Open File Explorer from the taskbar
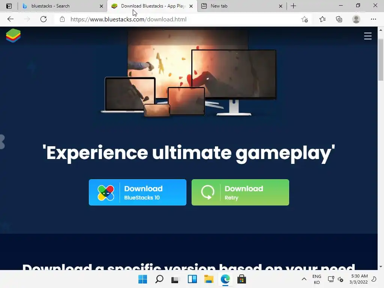 (208, 279)
